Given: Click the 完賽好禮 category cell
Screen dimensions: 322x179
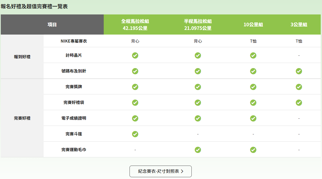Looking at the screenshot, I should pyautogui.click(x=22, y=118).
